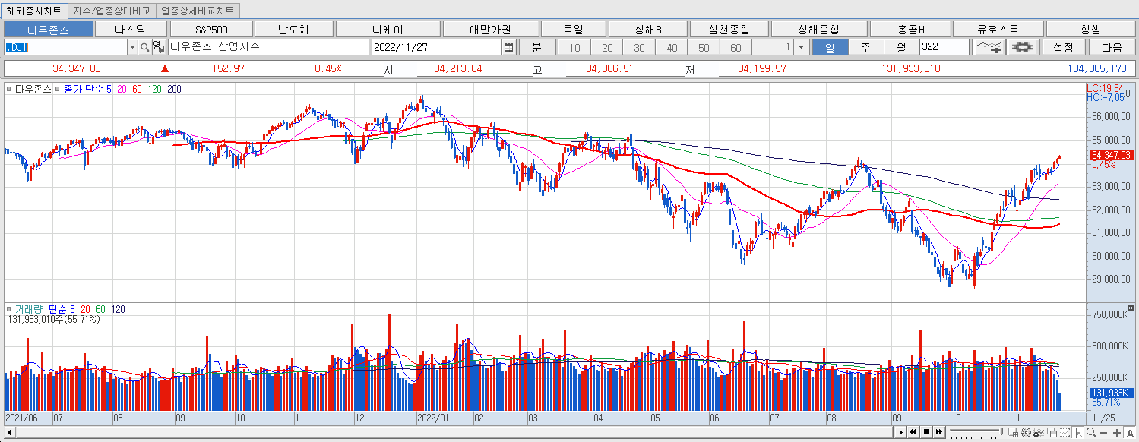Switch to 지수/업종상대비교 tab
Screen dimensions: 1139x442
tap(112, 11)
